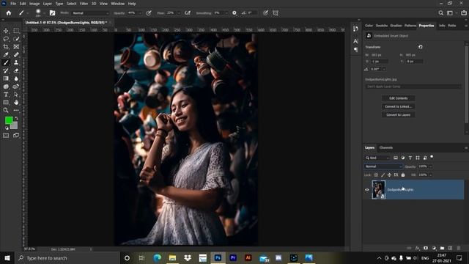Screen dimensions: 469x264
Task: Open the layer filter Kind dropdown
Action: 377,158
